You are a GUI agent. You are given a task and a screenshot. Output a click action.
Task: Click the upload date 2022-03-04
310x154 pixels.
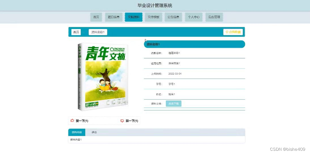click(175, 74)
